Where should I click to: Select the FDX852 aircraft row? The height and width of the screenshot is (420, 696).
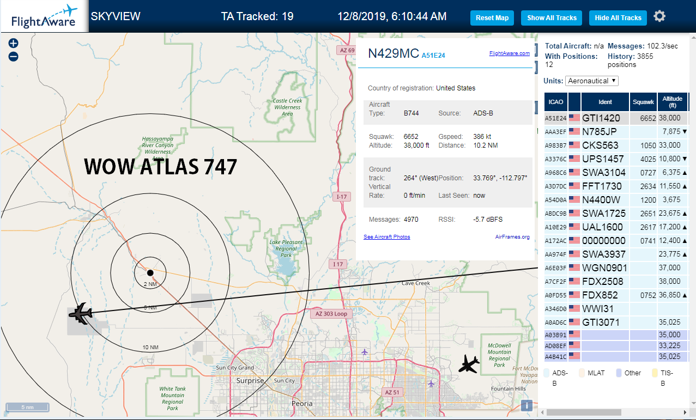[x=616, y=295]
